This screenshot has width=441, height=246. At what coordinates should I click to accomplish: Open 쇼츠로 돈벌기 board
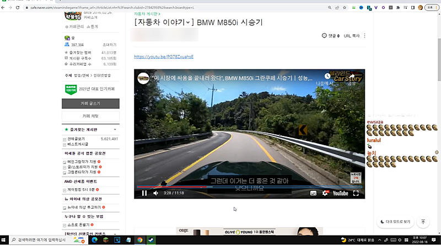pyautogui.click(x=78, y=225)
